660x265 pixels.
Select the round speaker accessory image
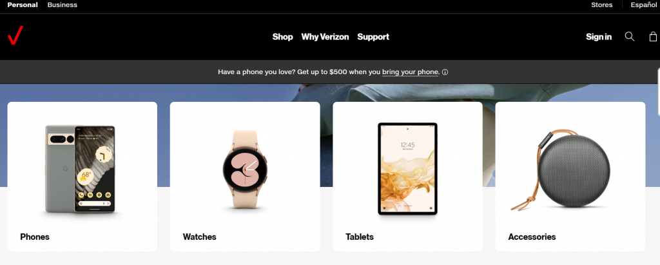point(569,170)
